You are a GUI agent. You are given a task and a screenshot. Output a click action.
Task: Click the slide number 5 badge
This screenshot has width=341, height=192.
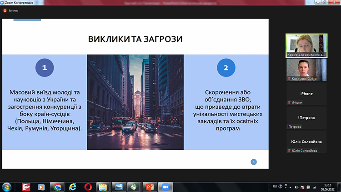point(254,162)
